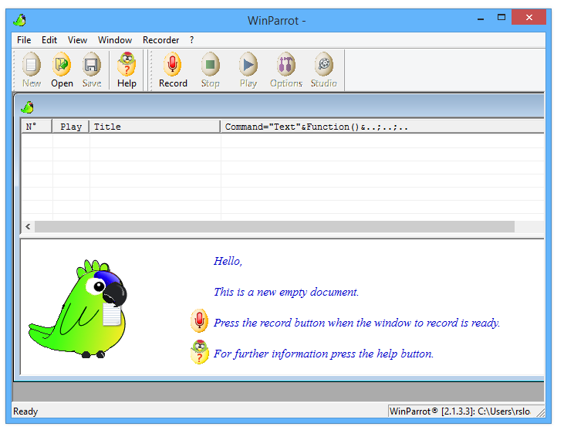Click the WinParrot parrot icon in the title bar
This screenshot has height=430, width=564.
[x=20, y=20]
